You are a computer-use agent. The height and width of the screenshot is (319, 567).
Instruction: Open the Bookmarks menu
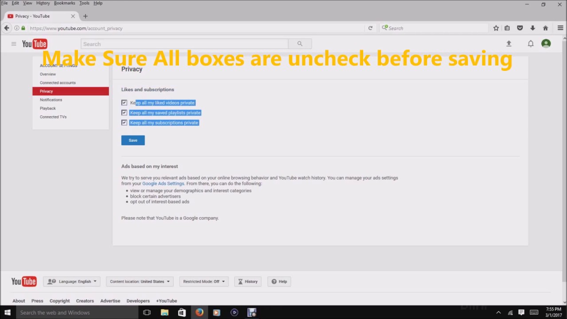[64, 3]
